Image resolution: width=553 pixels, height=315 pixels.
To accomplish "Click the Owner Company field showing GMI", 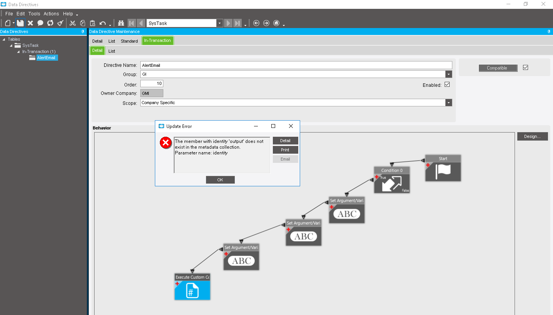I will (x=152, y=93).
